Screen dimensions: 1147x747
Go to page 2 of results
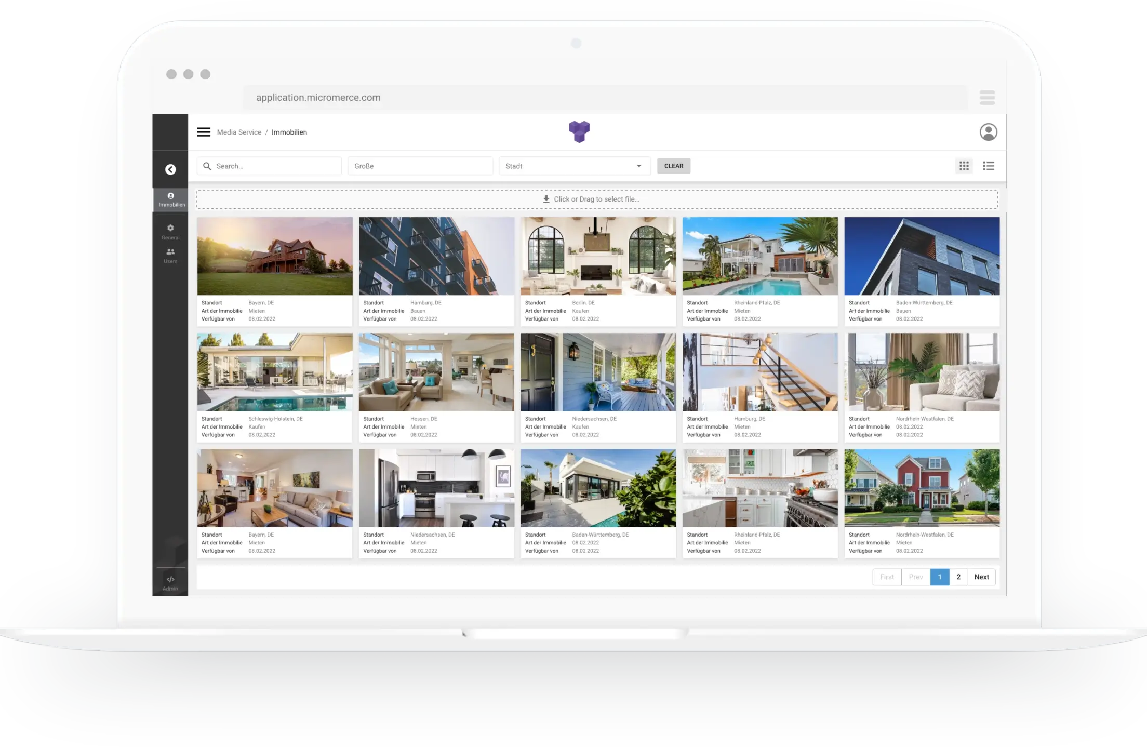tap(958, 577)
